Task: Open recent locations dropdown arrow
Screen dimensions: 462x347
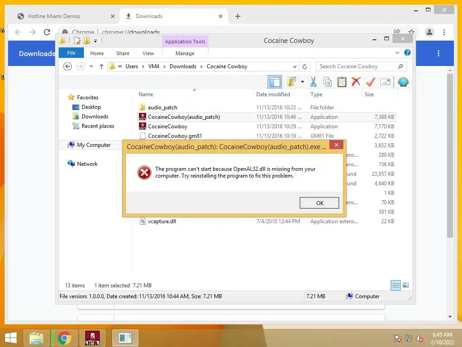Action: pos(91,66)
